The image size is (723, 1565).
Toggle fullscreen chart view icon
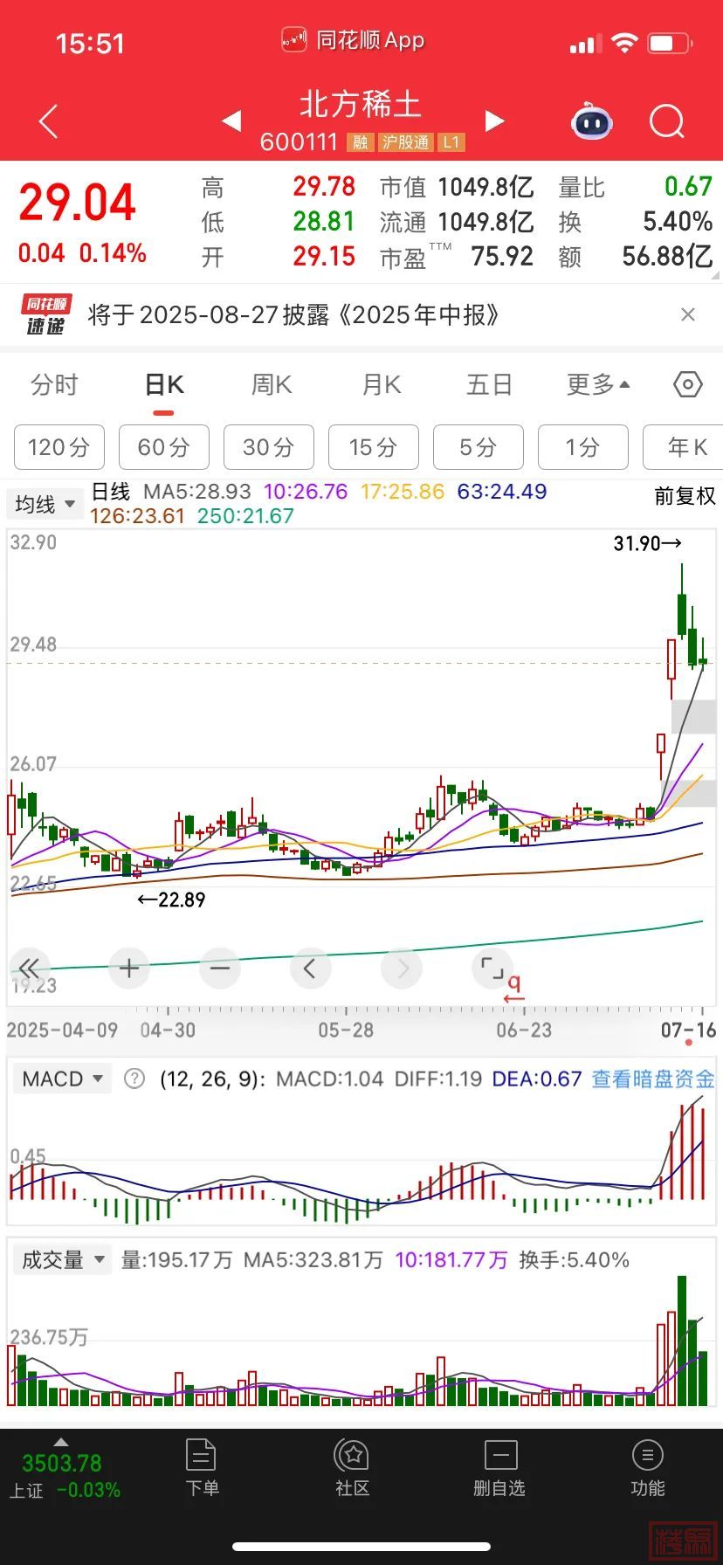(x=492, y=968)
